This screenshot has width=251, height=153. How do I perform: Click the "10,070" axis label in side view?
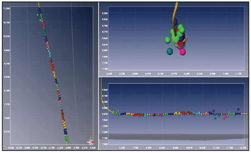click(x=189, y=148)
